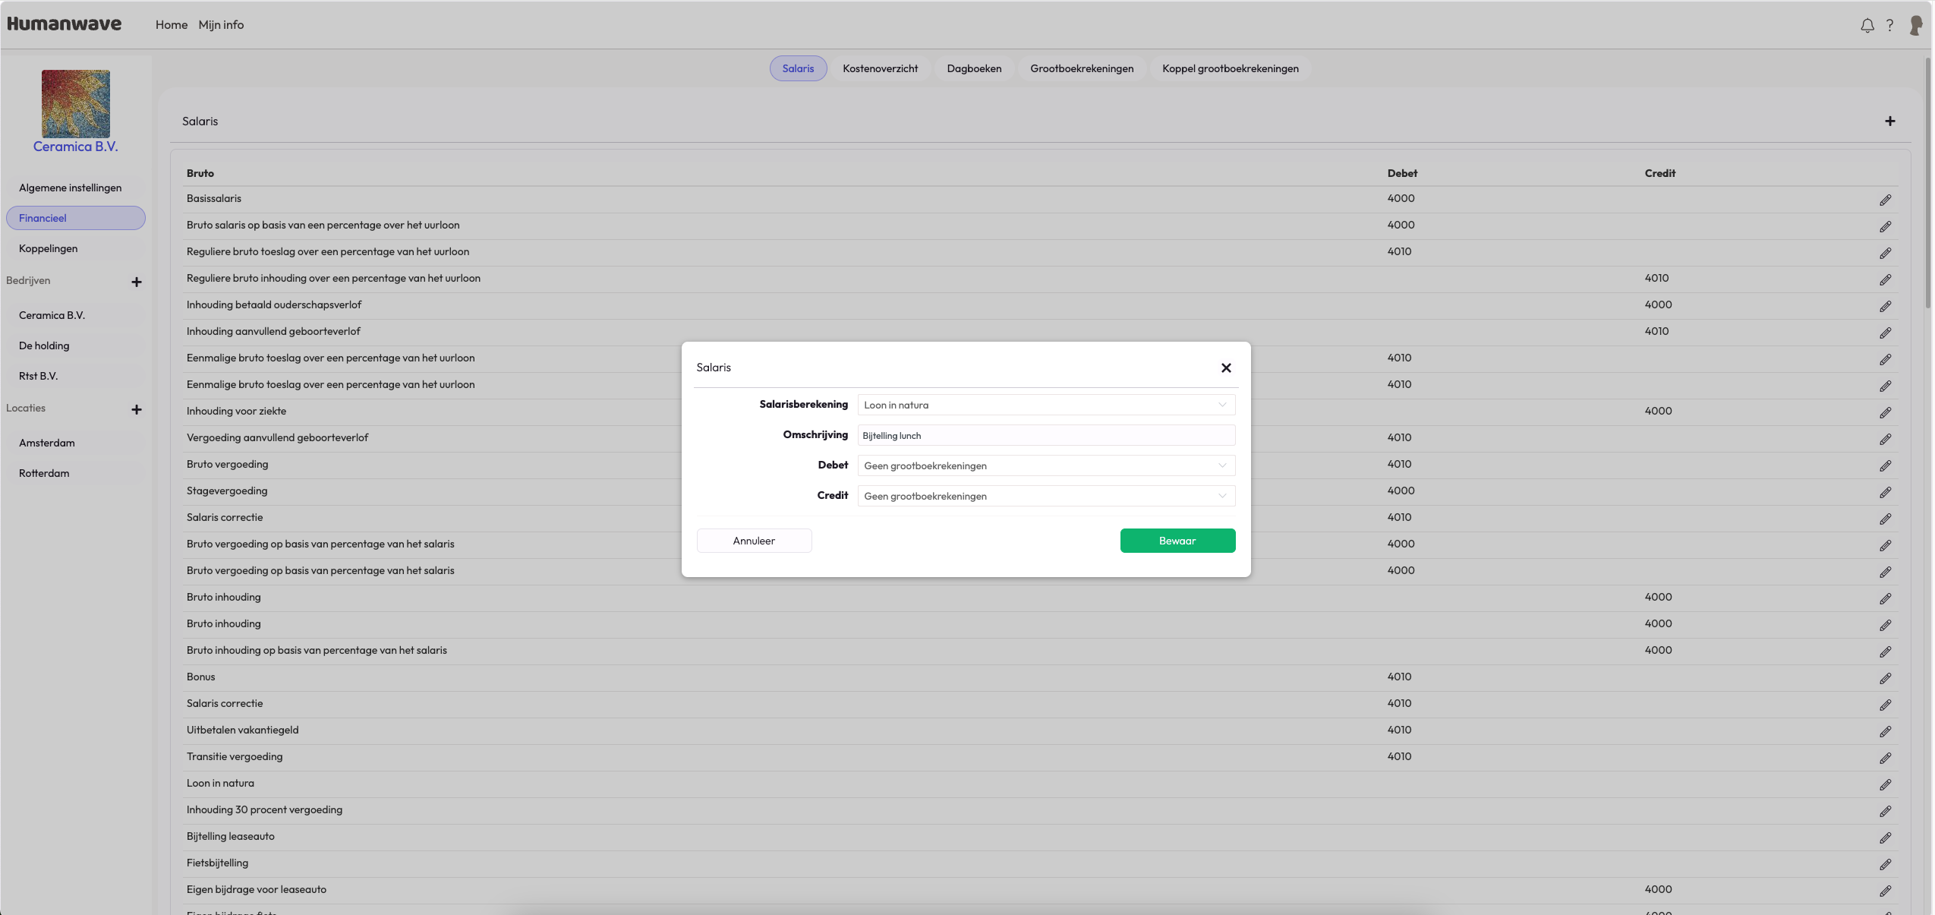This screenshot has width=1935, height=915.
Task: Click the plus icon next to Locaties
Action: (137, 409)
